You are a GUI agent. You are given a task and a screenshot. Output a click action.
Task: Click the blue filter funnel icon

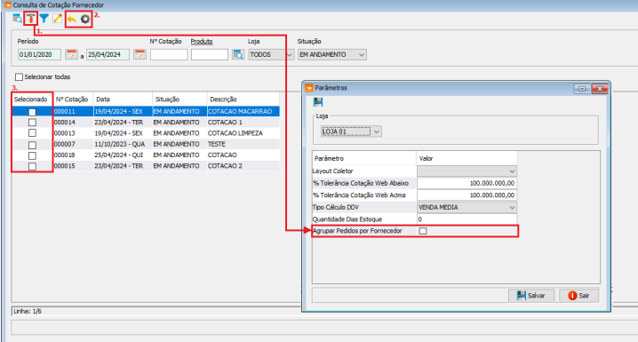click(x=44, y=19)
